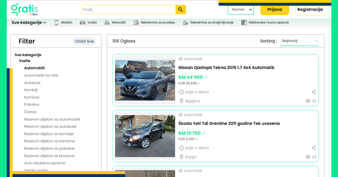Click the Vozila car icon

(x=83, y=22)
